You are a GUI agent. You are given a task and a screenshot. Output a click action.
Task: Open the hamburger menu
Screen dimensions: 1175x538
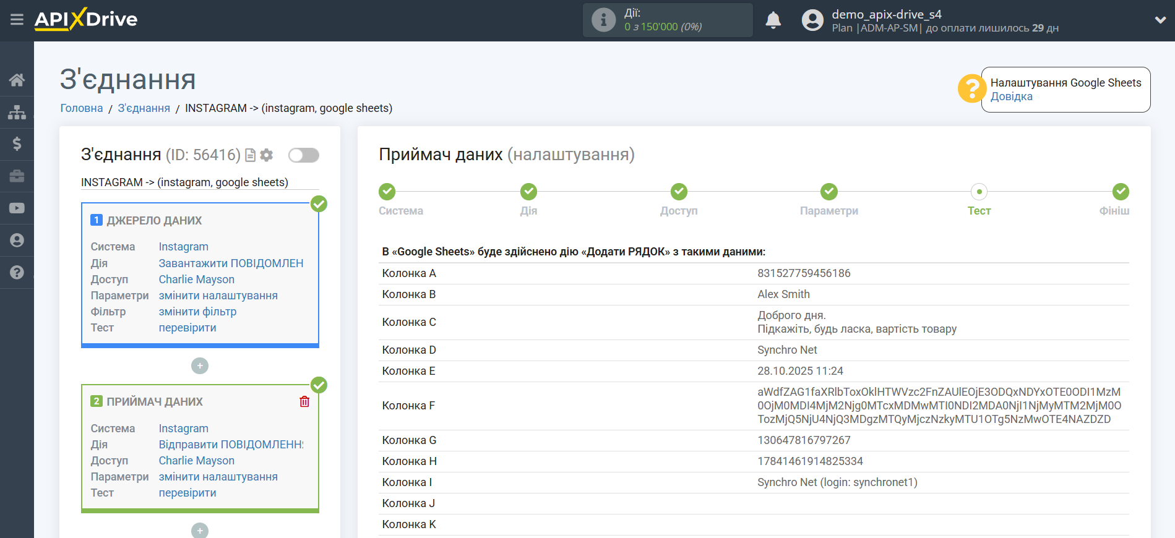pos(17,20)
